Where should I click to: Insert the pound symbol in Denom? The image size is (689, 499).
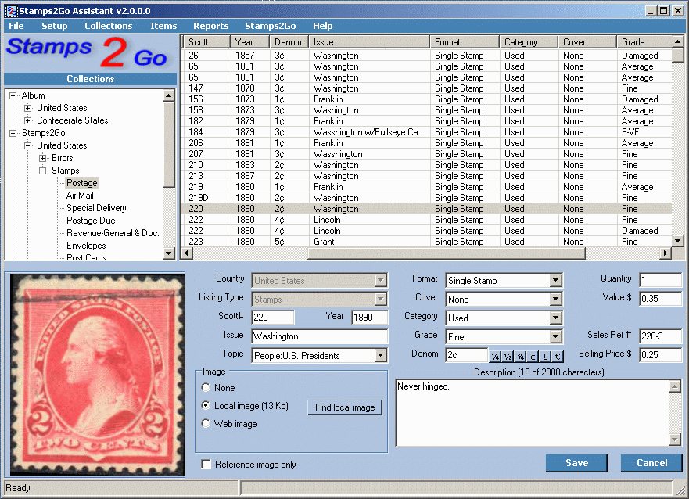coord(545,356)
